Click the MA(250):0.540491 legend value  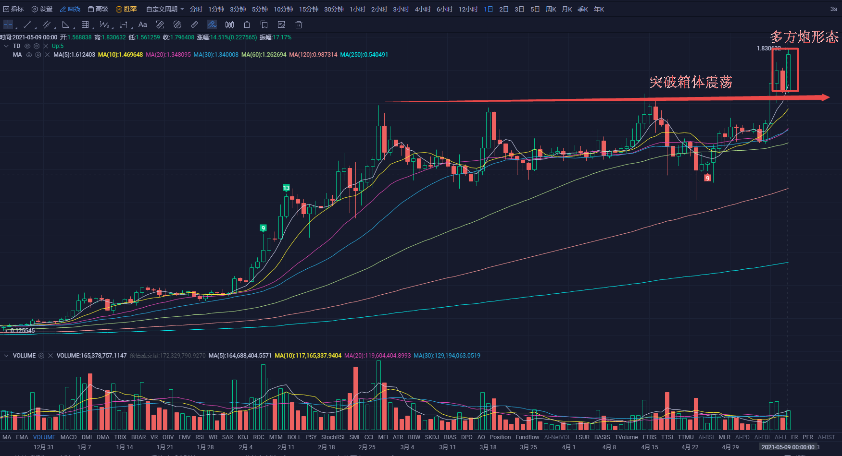tap(364, 55)
